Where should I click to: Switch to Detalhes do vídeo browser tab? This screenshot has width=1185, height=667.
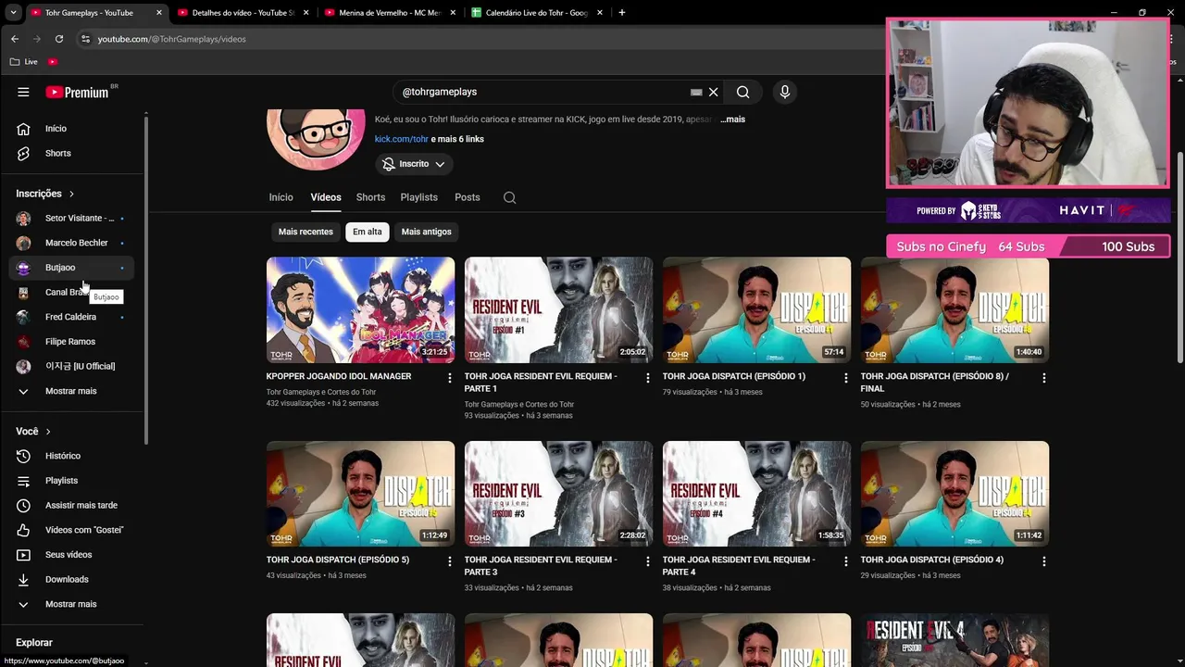point(243,13)
